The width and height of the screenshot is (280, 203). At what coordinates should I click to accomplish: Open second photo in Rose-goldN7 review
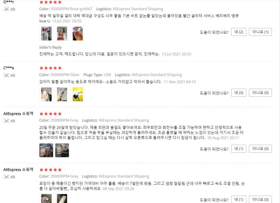62,34
